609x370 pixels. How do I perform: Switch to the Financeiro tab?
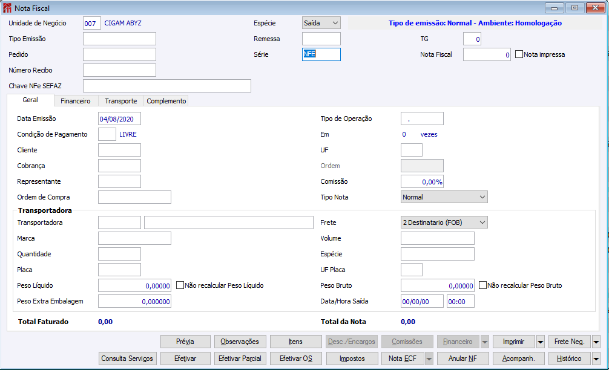coord(75,101)
